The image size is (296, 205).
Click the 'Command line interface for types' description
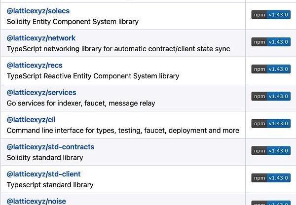click(x=123, y=131)
